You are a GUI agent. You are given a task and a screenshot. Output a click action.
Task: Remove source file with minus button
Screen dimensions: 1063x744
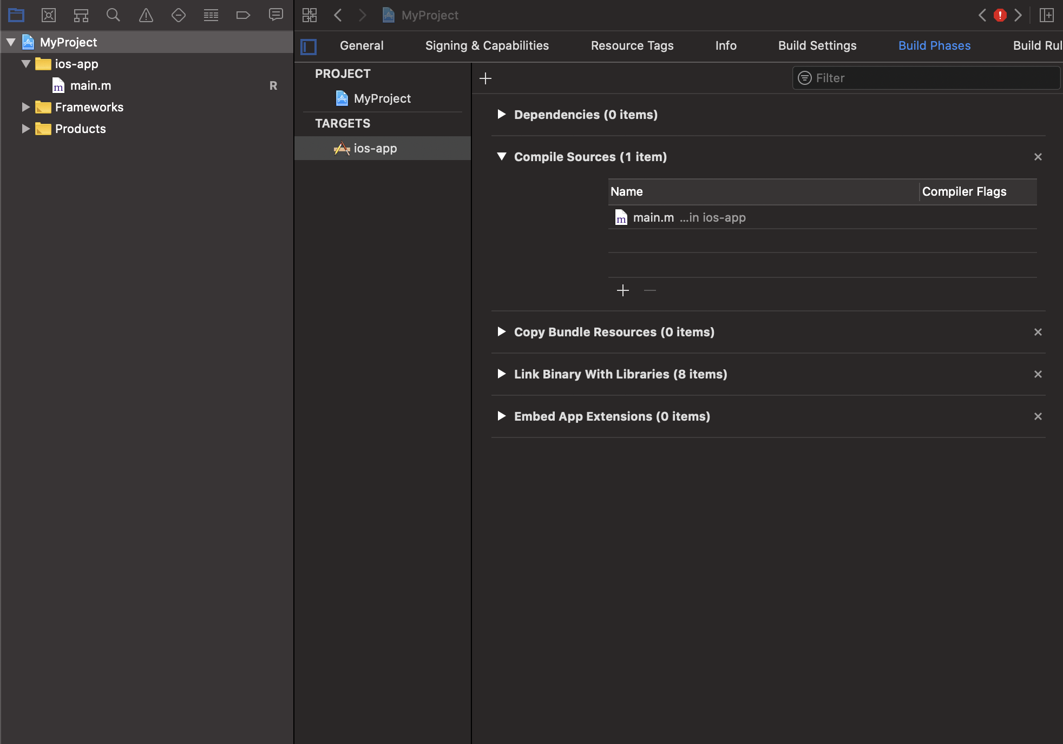(650, 290)
